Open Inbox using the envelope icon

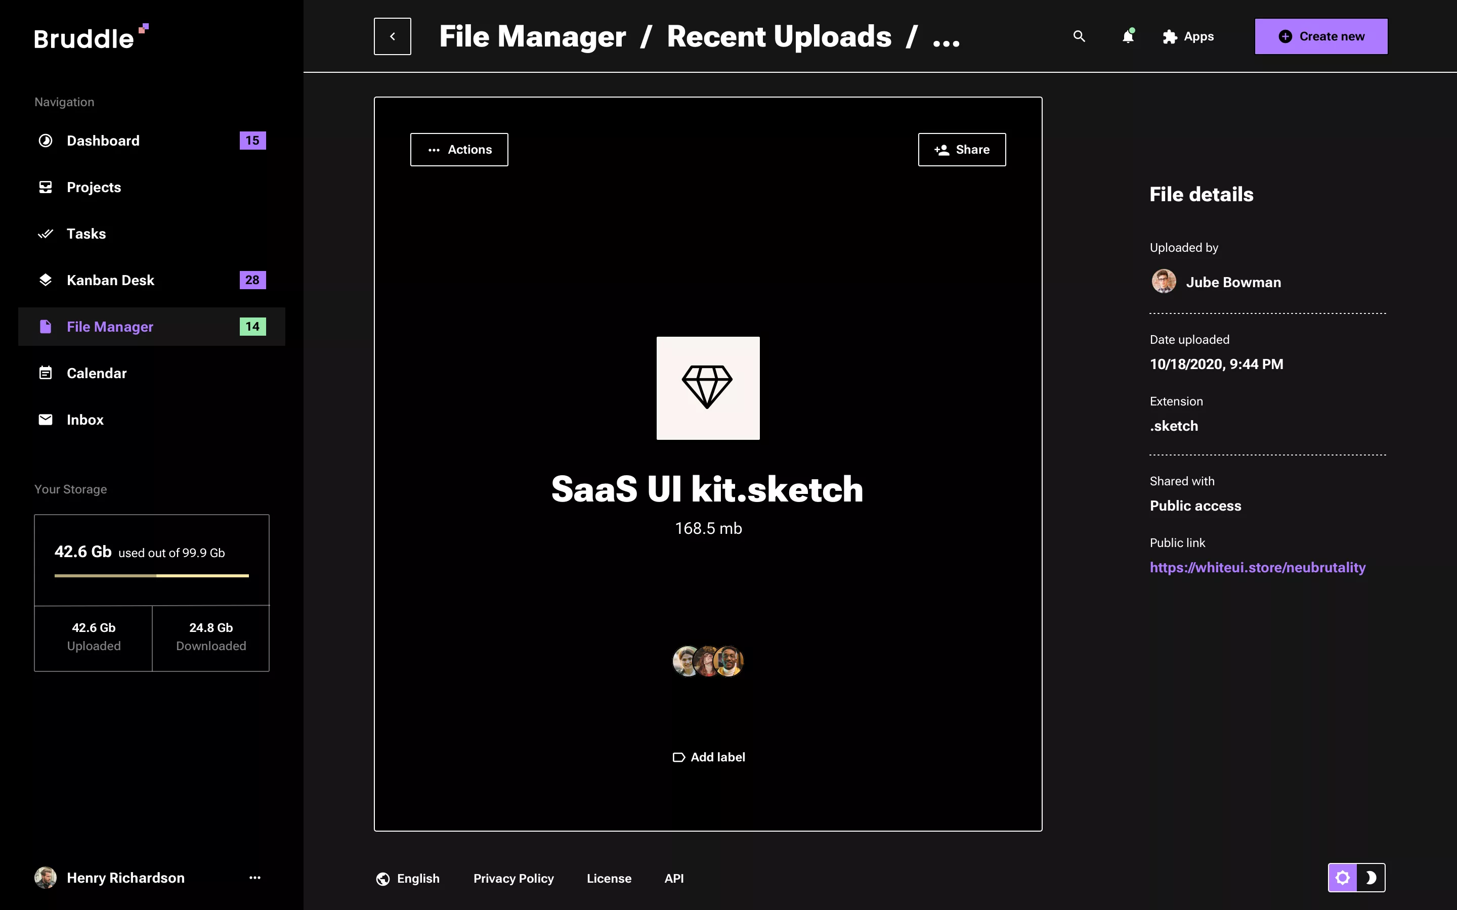tap(46, 420)
